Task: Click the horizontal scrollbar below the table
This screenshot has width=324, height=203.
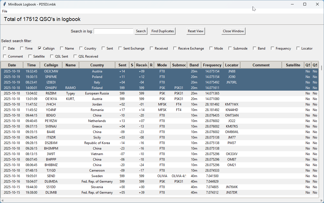Action: pyautogui.click(x=160, y=200)
